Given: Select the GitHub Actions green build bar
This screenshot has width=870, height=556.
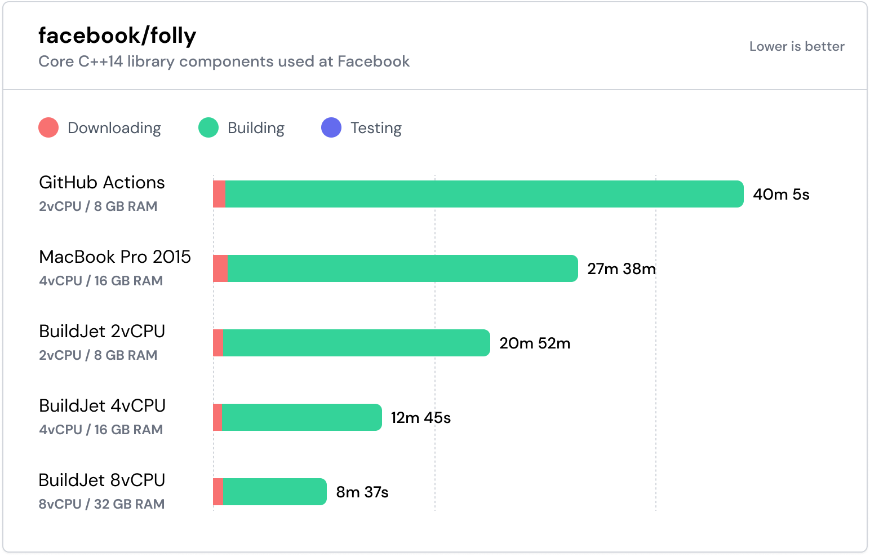Looking at the screenshot, I should tap(483, 194).
